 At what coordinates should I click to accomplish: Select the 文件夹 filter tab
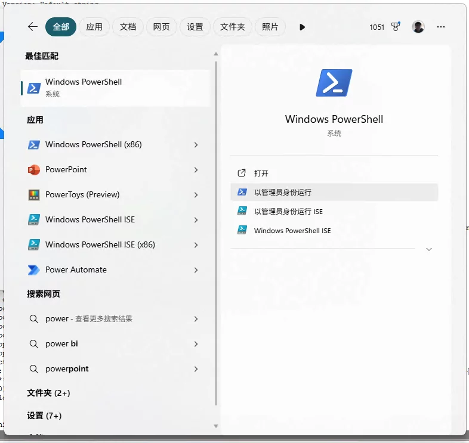click(x=233, y=27)
